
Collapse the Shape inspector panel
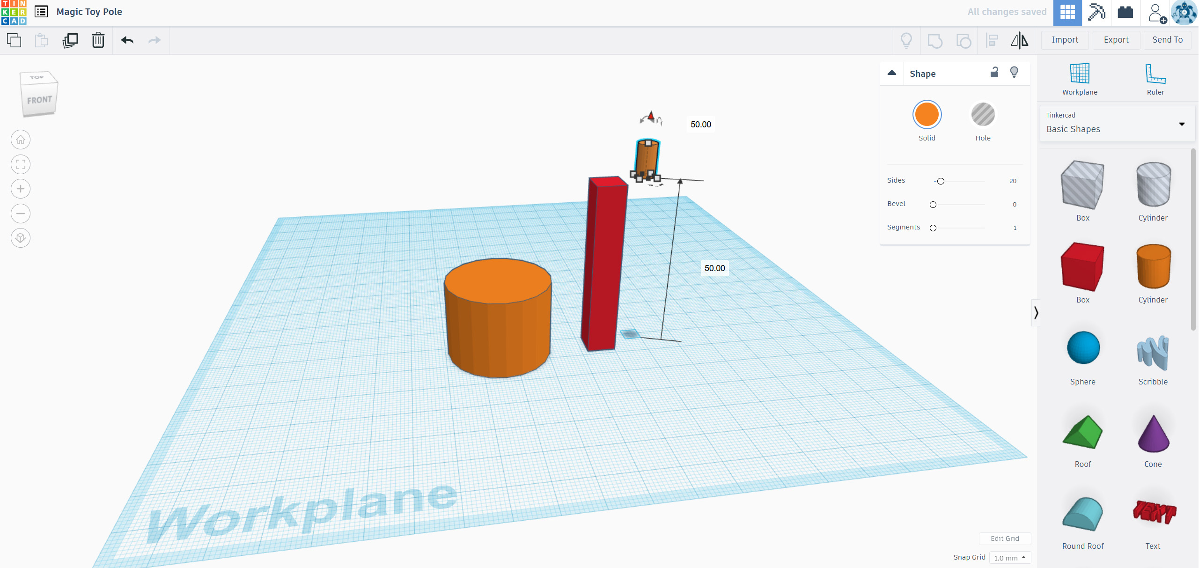coord(891,73)
